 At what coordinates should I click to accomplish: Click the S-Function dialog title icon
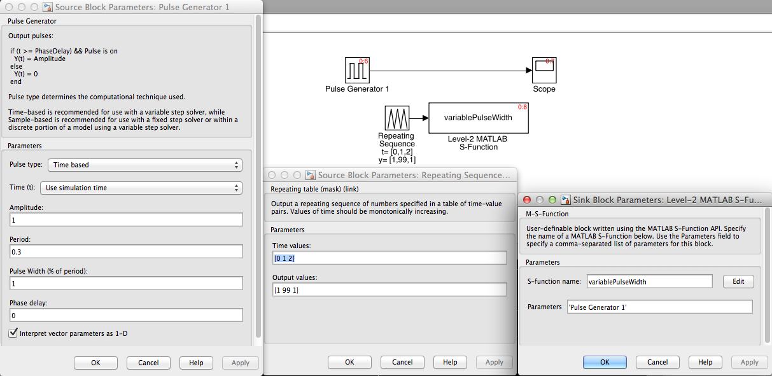click(566, 200)
